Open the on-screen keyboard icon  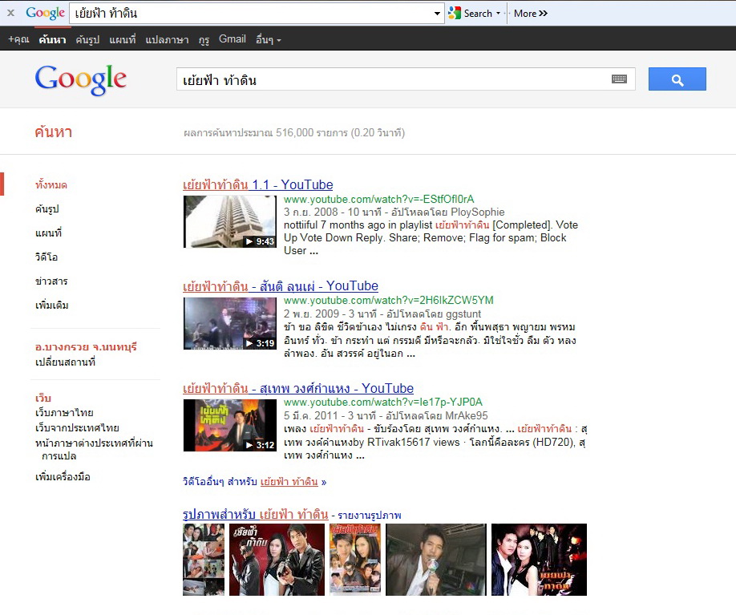(x=620, y=79)
